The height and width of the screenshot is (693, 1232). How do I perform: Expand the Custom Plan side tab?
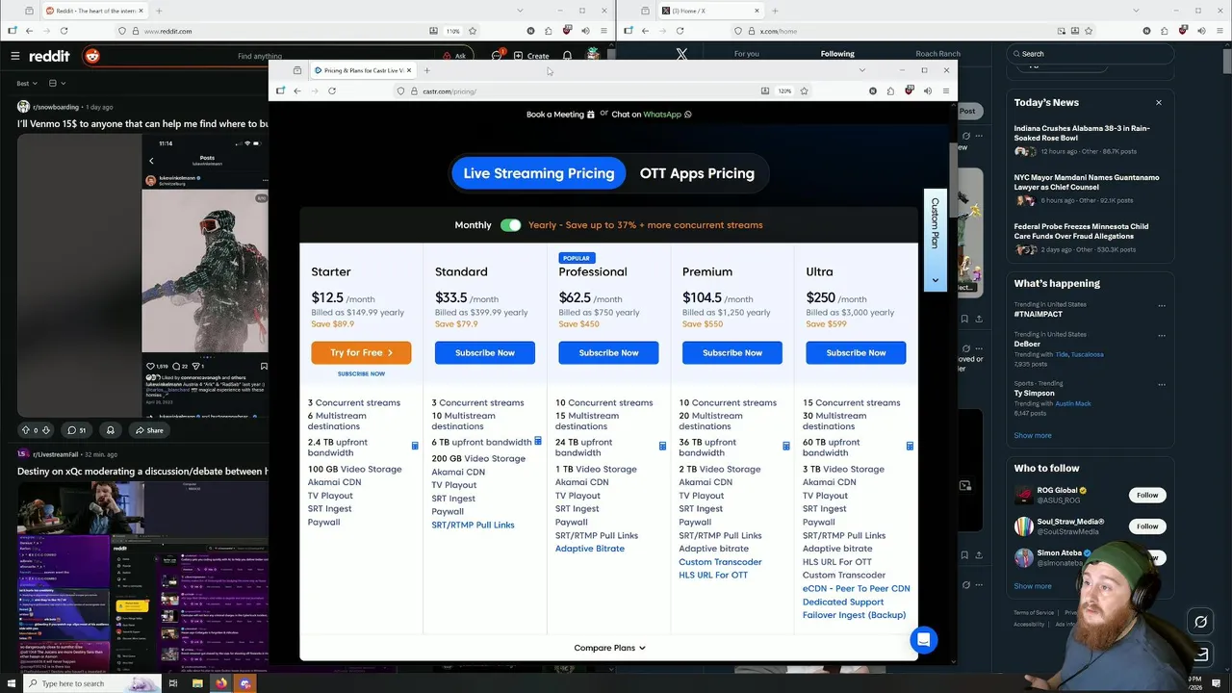coord(935,239)
